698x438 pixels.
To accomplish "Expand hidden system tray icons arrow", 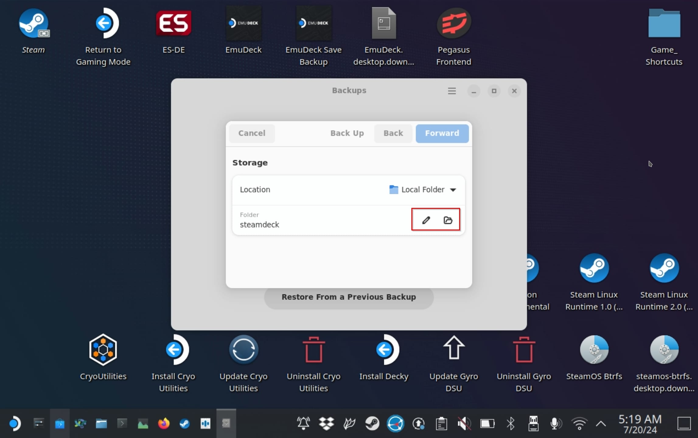I will click(601, 423).
